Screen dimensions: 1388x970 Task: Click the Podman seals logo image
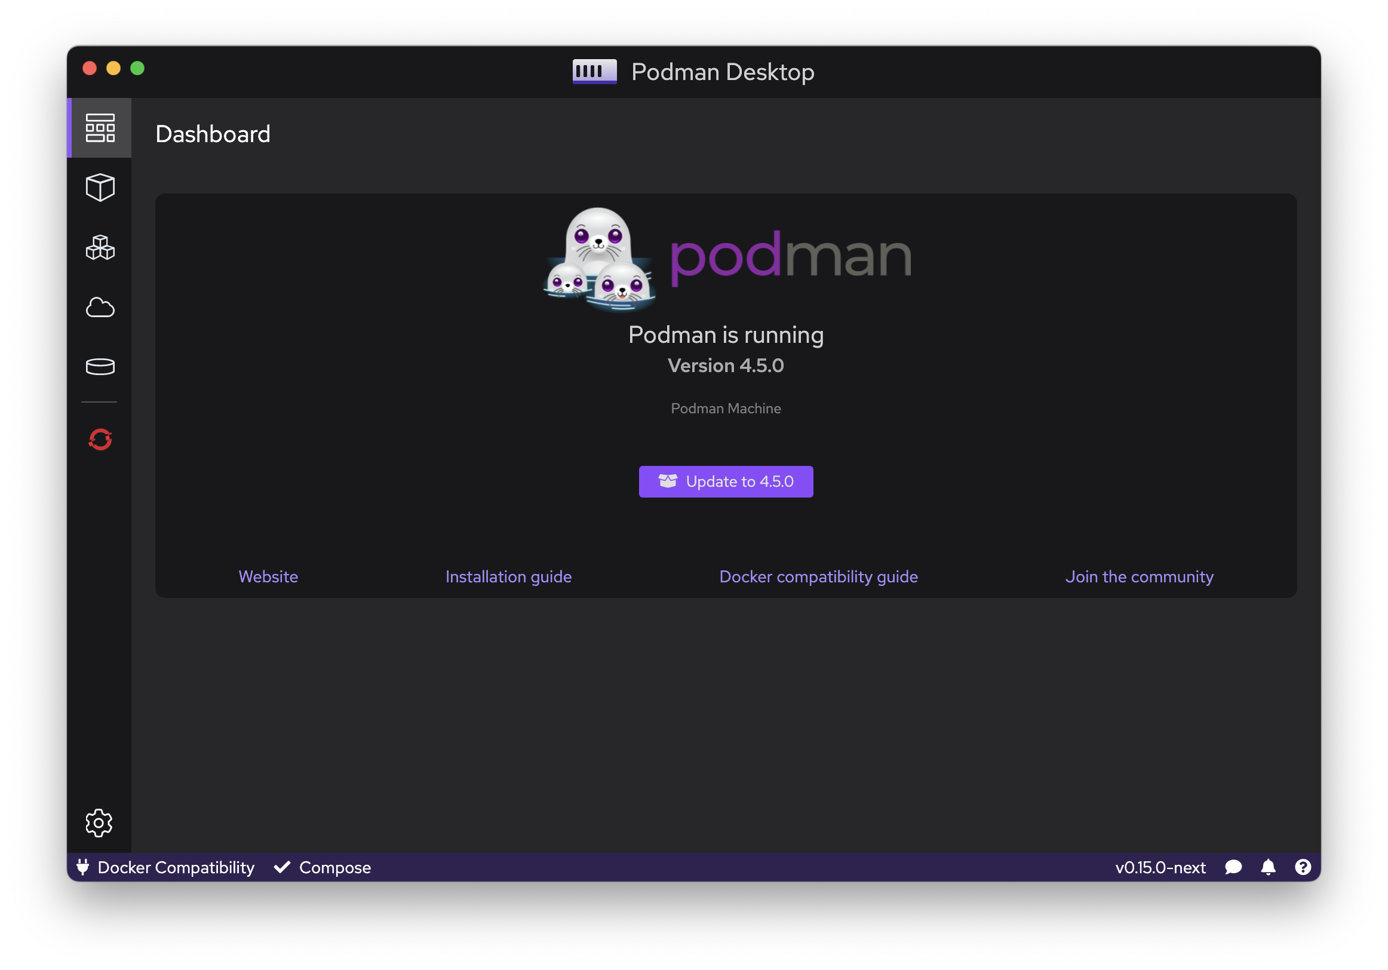pyautogui.click(x=599, y=259)
